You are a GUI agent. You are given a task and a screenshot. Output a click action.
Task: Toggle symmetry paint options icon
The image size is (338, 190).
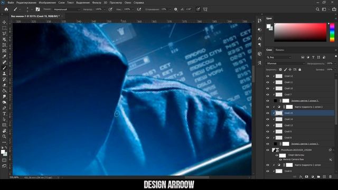click(x=205, y=9)
